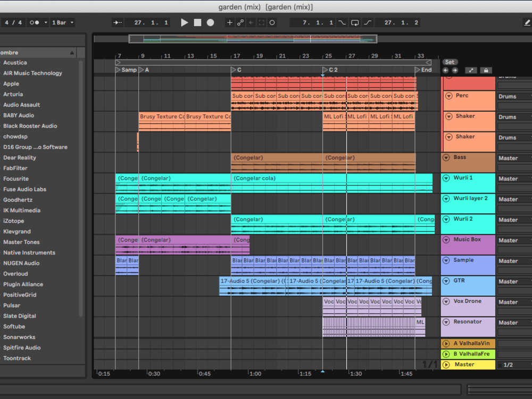Select Toontrack in the browser
Image resolution: width=532 pixels, height=399 pixels.
click(x=17, y=358)
